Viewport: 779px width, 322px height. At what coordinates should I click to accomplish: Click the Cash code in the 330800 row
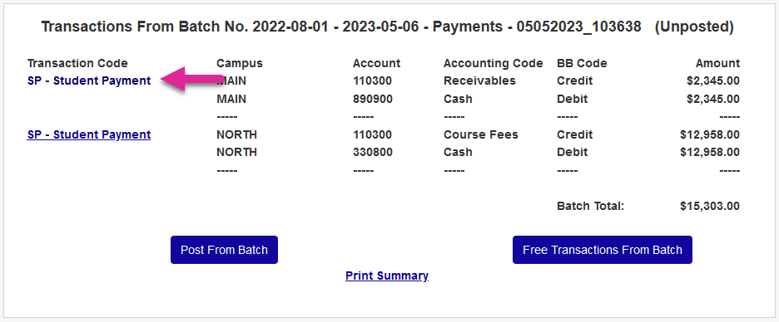tap(458, 152)
